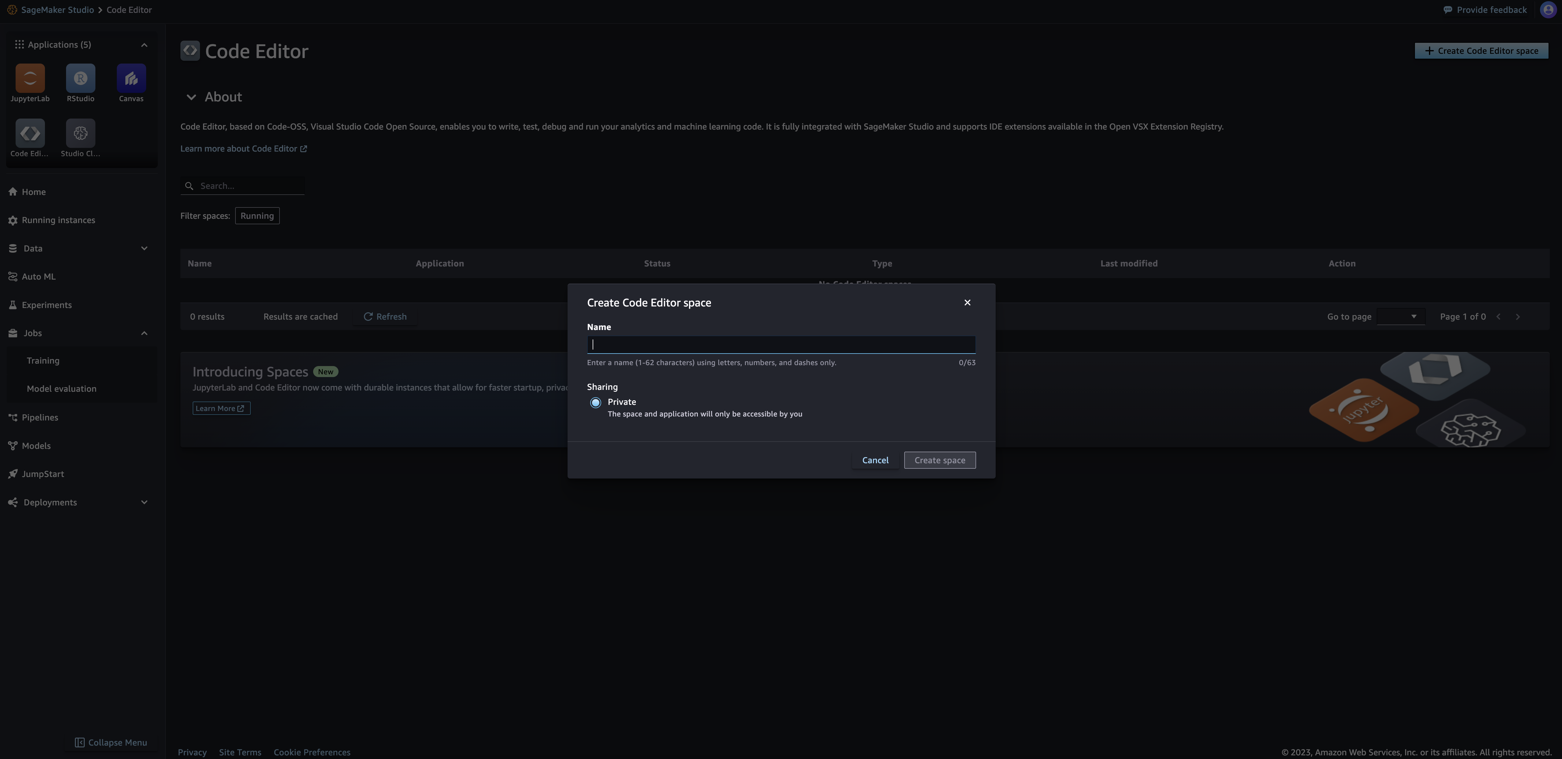Viewport: 1562px width, 759px height.
Task: Select Home in the sidebar
Action: click(x=33, y=191)
